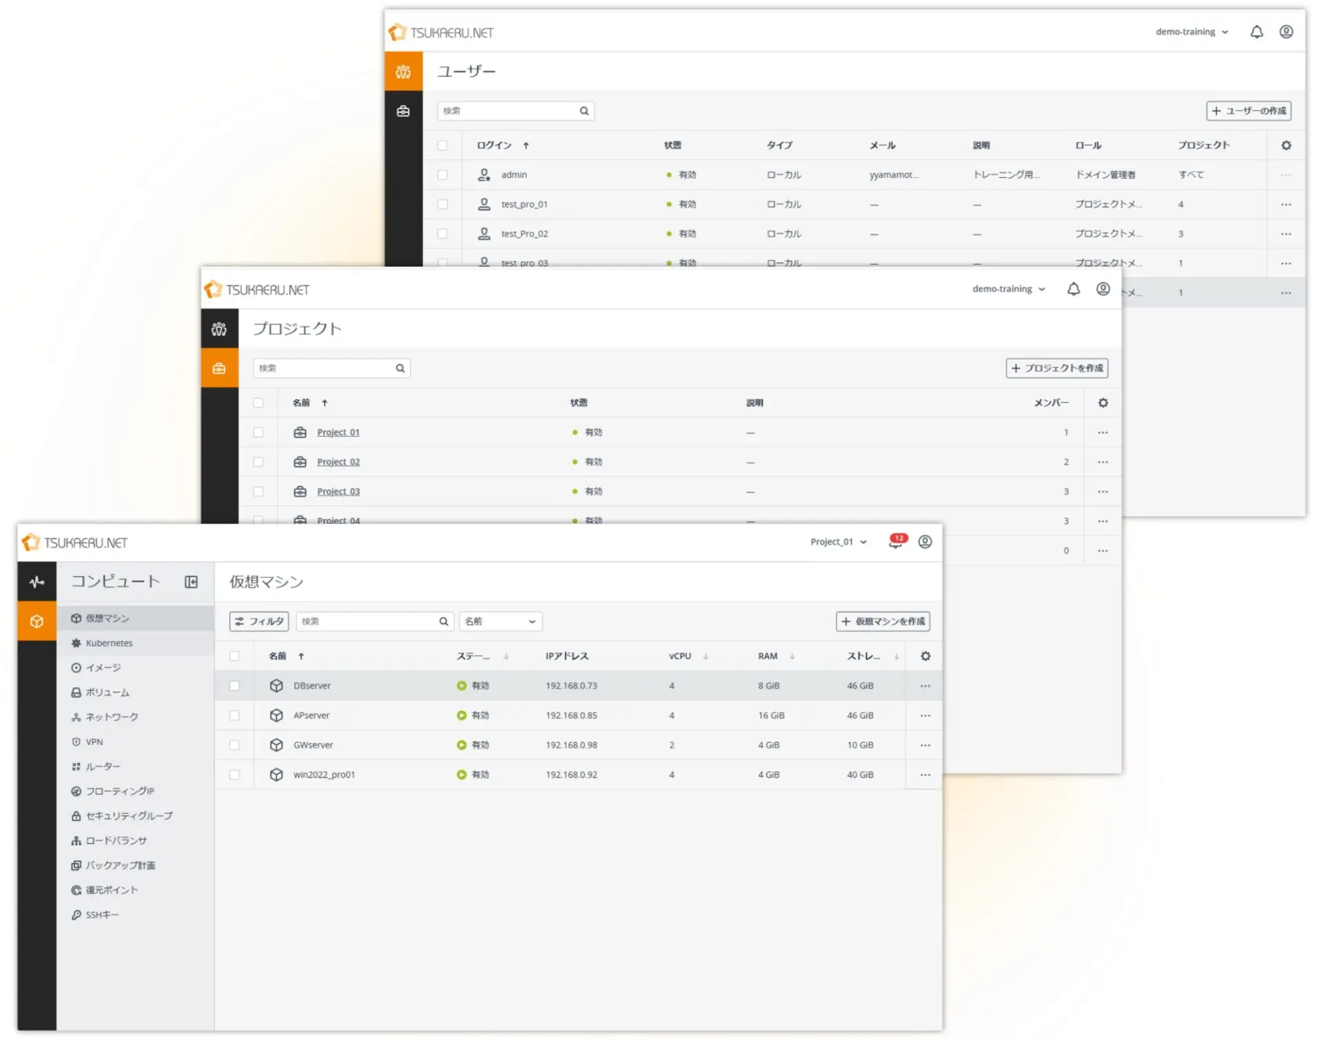Select the Project_01 row checkbox
Screen dimensions: 1323x1040
click(258, 432)
